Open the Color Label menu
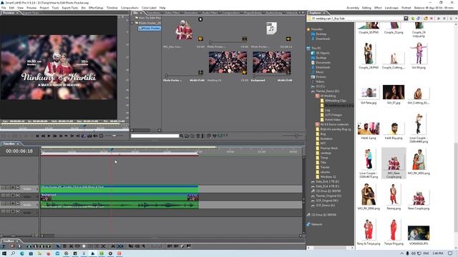 (149, 8)
